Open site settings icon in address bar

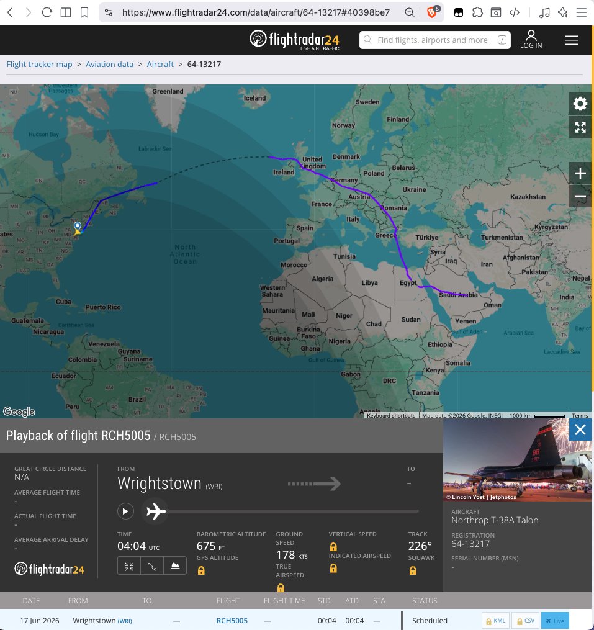pyautogui.click(x=109, y=12)
